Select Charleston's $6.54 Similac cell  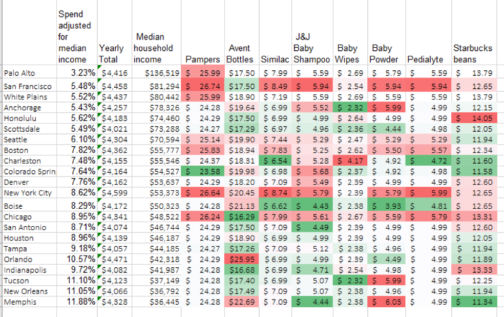click(x=275, y=161)
